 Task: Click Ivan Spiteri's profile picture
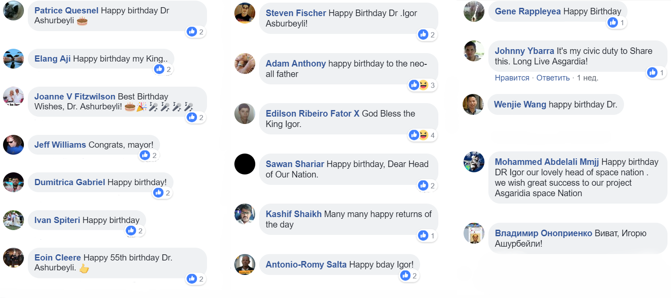point(13,220)
